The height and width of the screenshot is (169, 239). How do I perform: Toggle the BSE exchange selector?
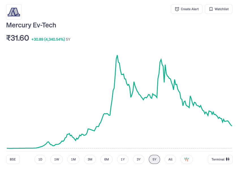coord(13,159)
